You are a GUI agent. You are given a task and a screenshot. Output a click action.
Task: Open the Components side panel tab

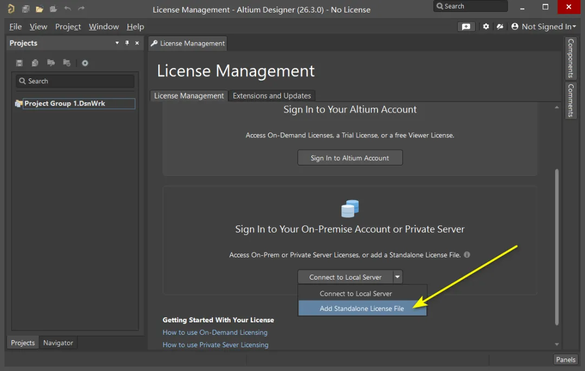[x=570, y=58]
